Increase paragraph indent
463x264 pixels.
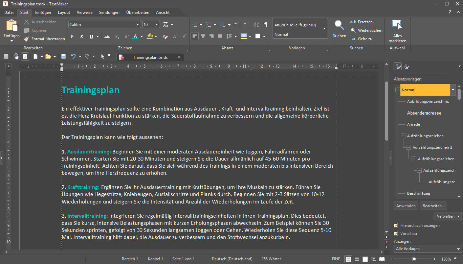(x=237, y=25)
